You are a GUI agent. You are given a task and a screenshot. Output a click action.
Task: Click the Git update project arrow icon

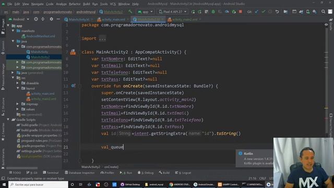256,11
